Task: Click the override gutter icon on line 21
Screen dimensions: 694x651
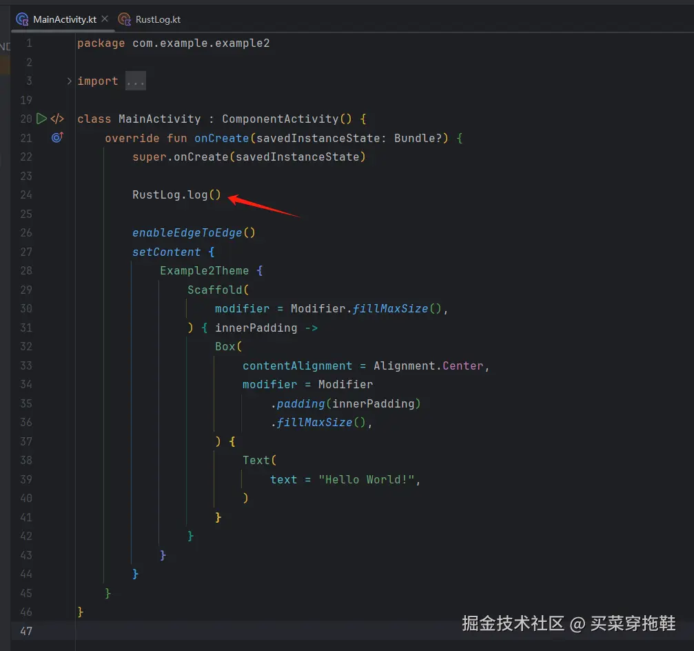Action: pos(57,138)
